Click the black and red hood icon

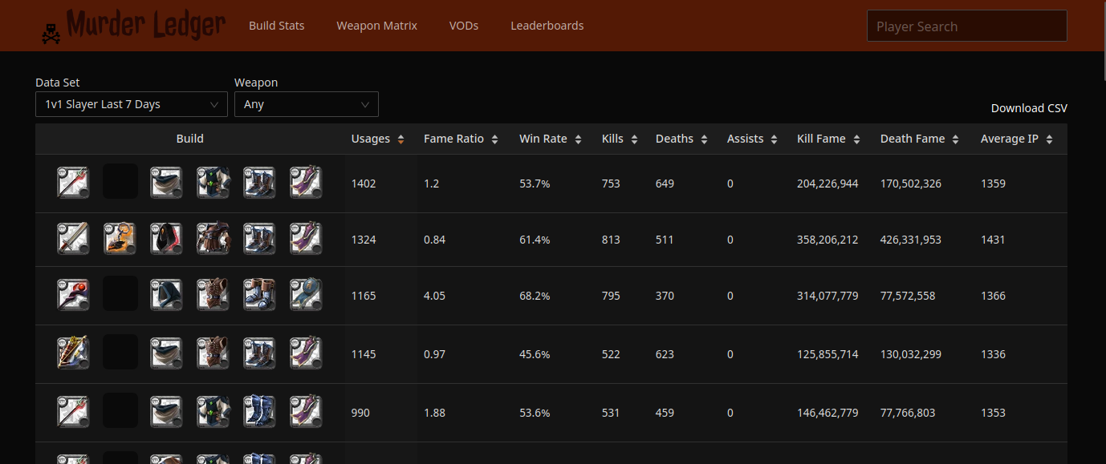[x=166, y=239]
